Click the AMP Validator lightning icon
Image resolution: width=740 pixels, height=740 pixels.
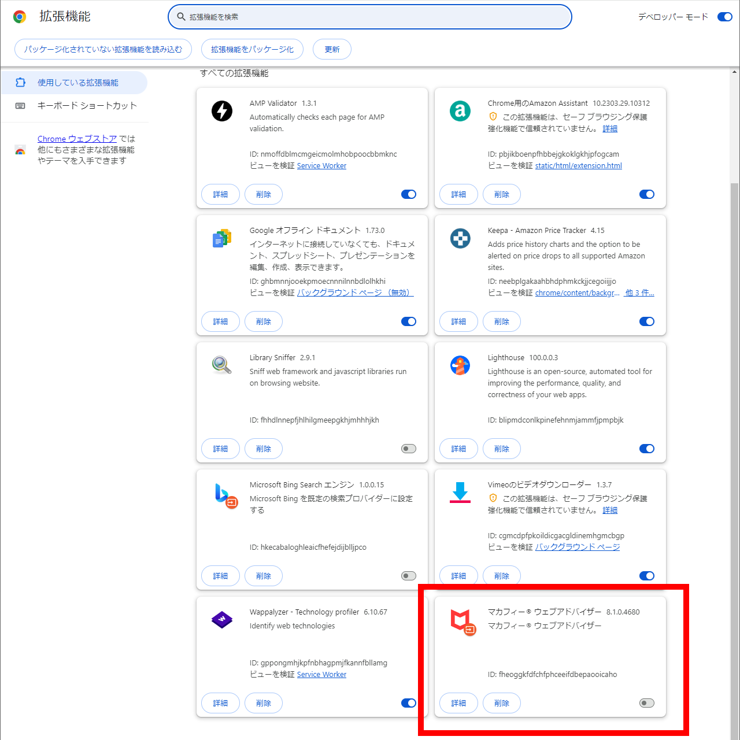coord(222,110)
